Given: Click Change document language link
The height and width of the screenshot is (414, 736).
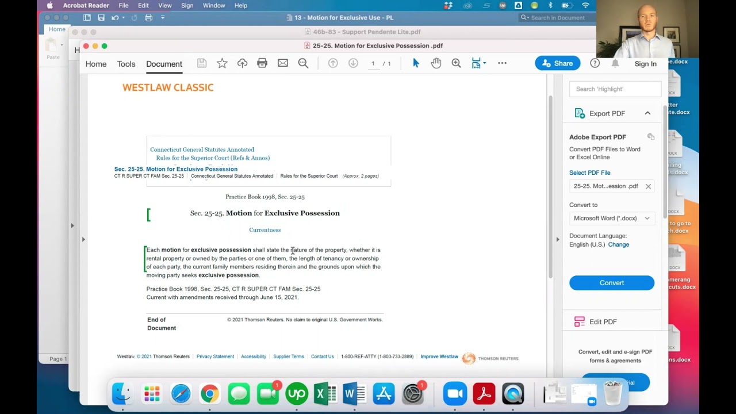Looking at the screenshot, I should pos(619,244).
